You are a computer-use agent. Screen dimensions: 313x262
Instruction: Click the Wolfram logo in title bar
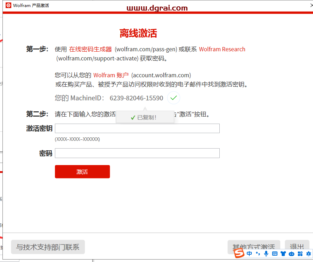coord(8,5)
